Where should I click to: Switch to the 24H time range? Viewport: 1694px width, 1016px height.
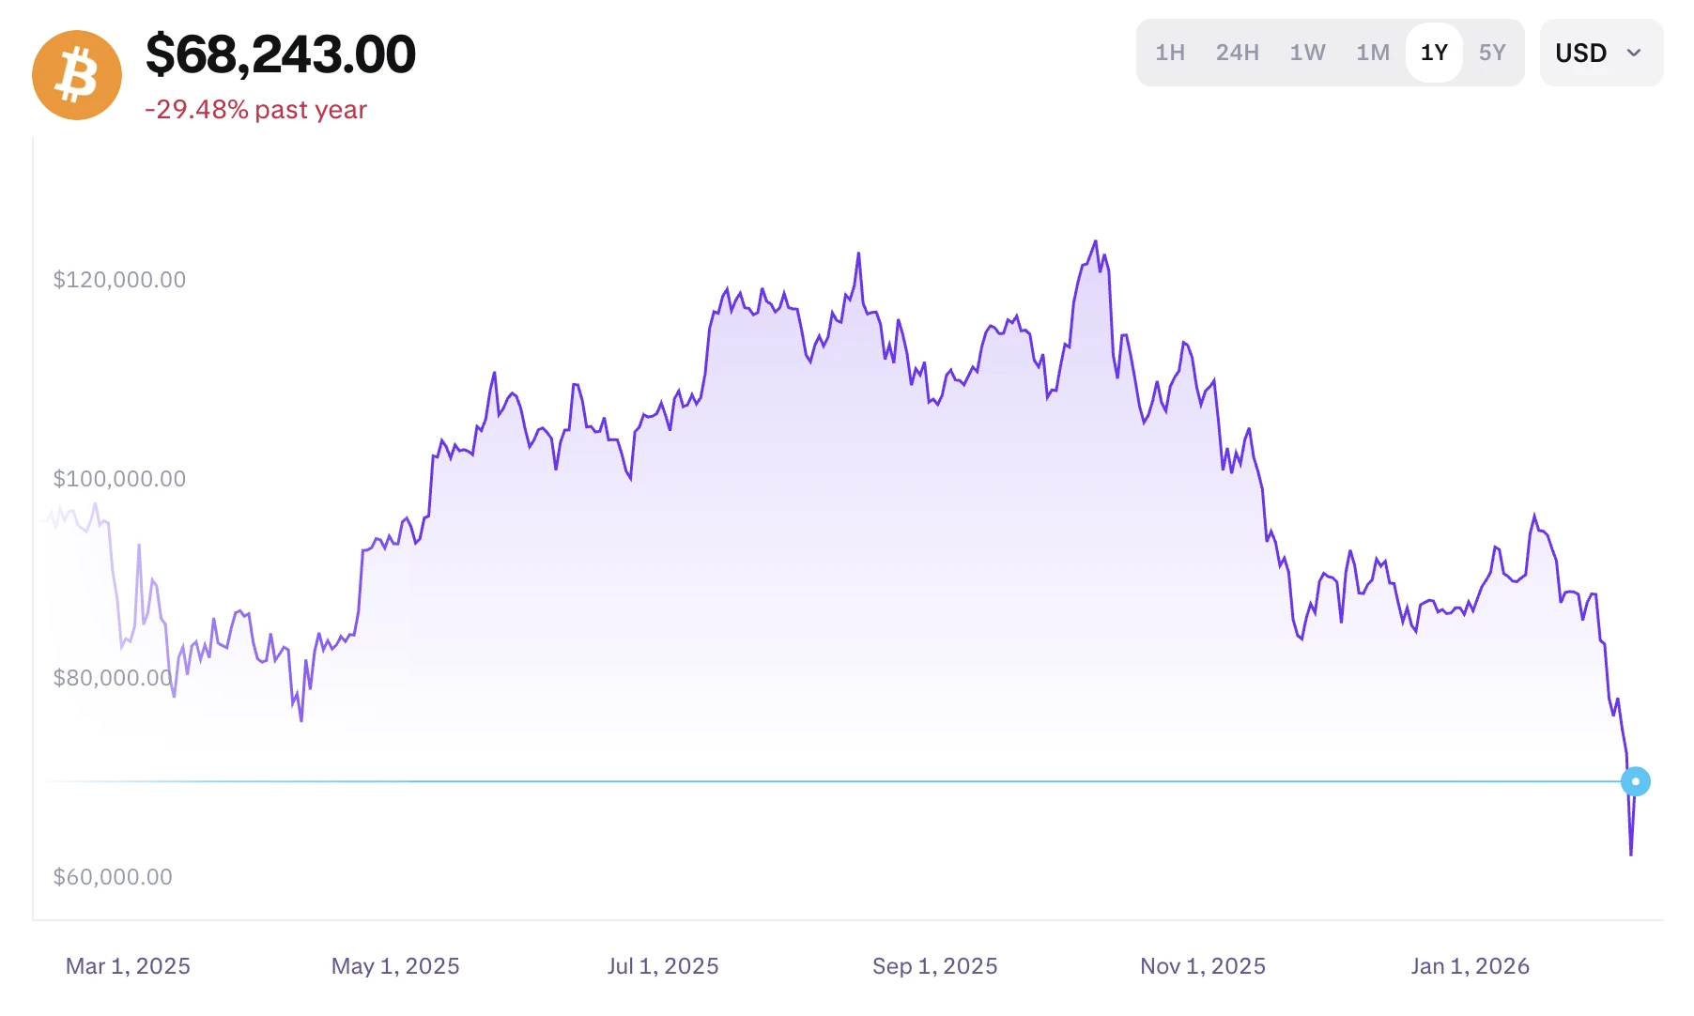click(x=1237, y=53)
